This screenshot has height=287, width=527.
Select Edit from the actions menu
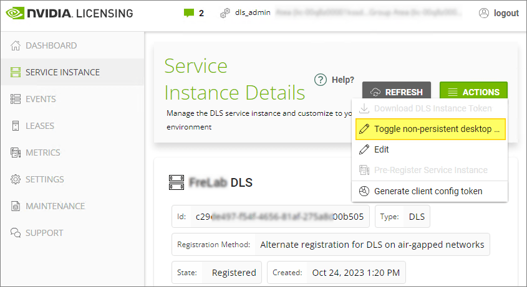coord(382,149)
